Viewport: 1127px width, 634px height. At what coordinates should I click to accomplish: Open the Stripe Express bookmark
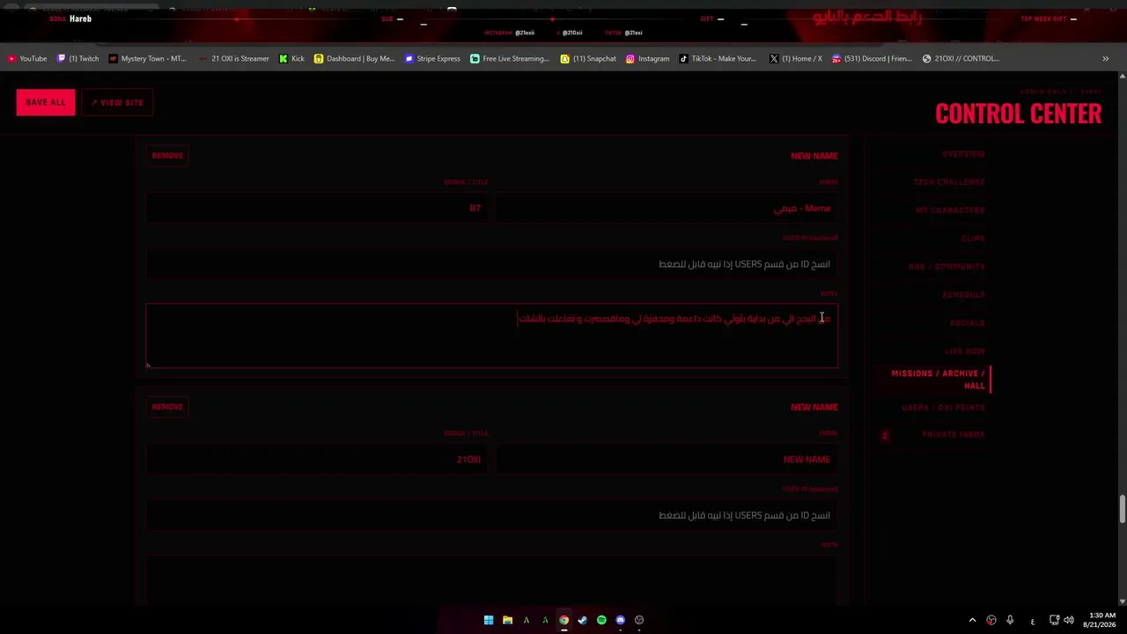pos(432,59)
